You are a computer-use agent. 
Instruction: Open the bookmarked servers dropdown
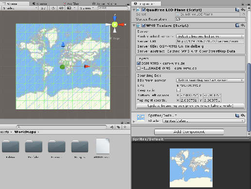pyautogui.click(x=210, y=36)
